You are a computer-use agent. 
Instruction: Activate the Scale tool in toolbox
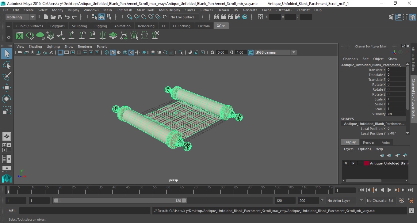pyautogui.click(x=7, y=110)
